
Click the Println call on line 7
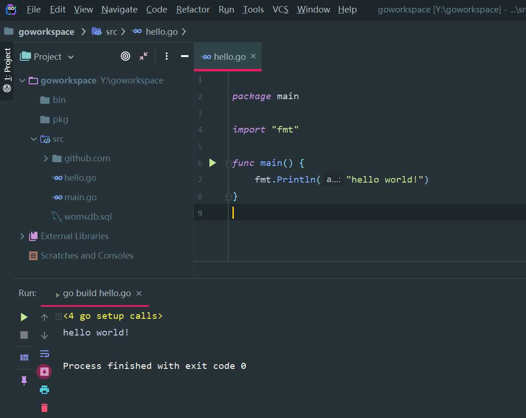pyautogui.click(x=296, y=180)
